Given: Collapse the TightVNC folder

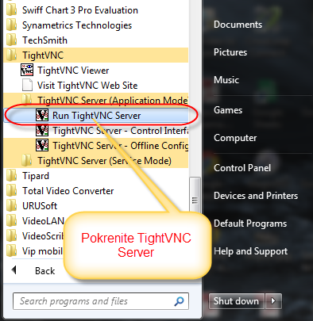Looking at the screenshot, I should pos(96,55).
